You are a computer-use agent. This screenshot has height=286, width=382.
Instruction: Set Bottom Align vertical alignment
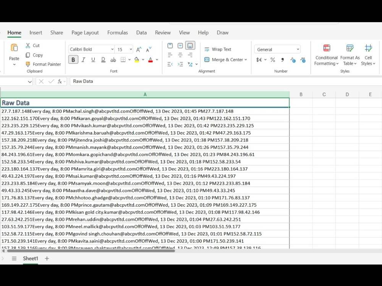[x=190, y=46]
